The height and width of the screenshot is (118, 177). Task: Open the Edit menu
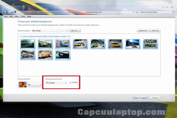click(x=11, y=17)
